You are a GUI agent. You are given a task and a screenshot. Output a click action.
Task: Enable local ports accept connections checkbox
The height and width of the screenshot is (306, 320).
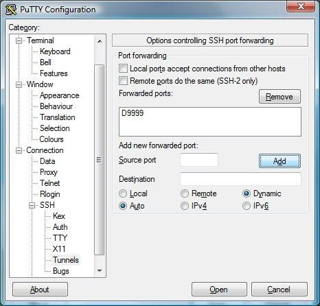click(123, 69)
